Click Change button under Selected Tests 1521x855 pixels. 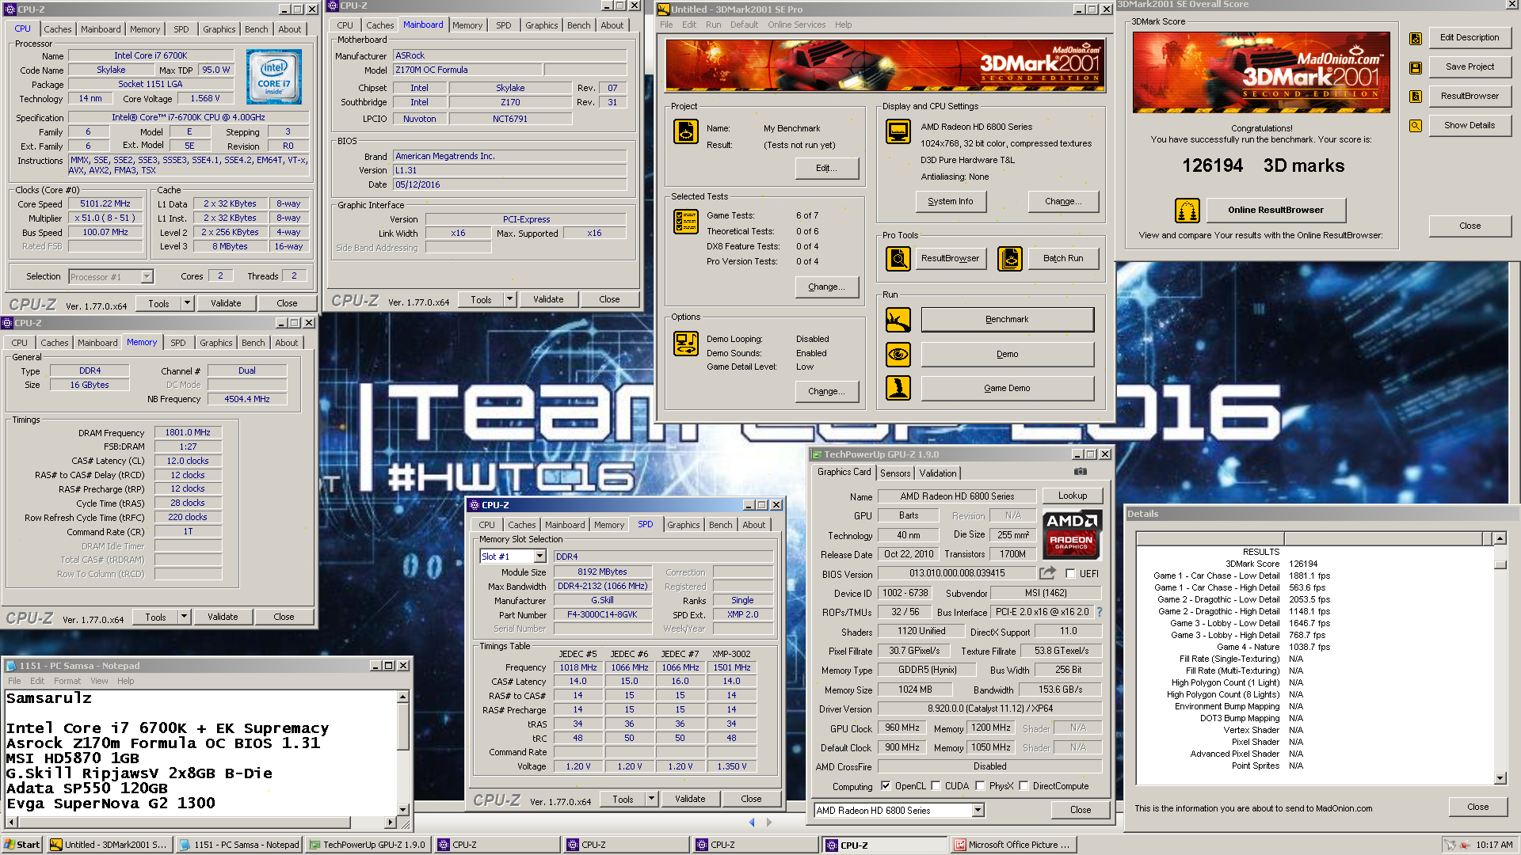click(826, 287)
